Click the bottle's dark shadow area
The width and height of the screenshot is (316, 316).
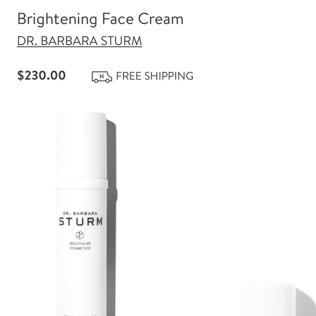tap(111, 222)
